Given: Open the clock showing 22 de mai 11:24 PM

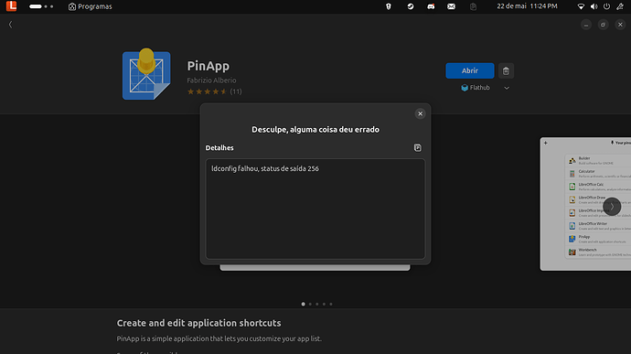Looking at the screenshot, I should 527,6.
